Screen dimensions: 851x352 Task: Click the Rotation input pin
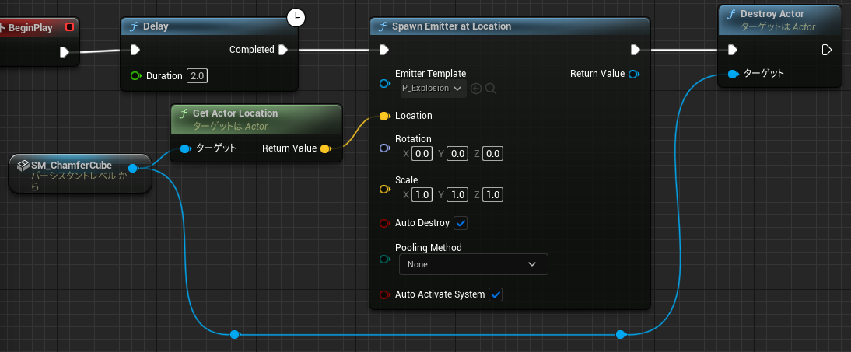click(385, 148)
